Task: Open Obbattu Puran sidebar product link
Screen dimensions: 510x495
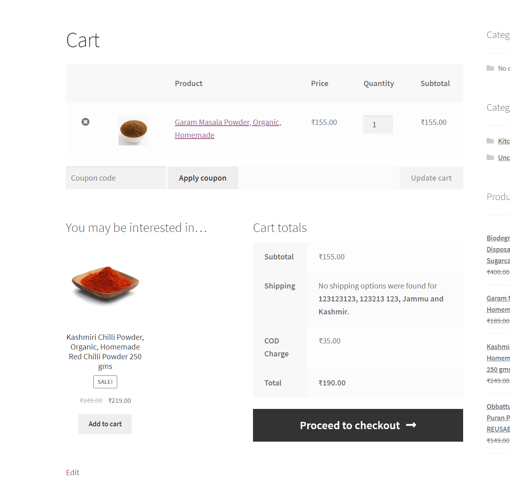Action: coord(498,418)
